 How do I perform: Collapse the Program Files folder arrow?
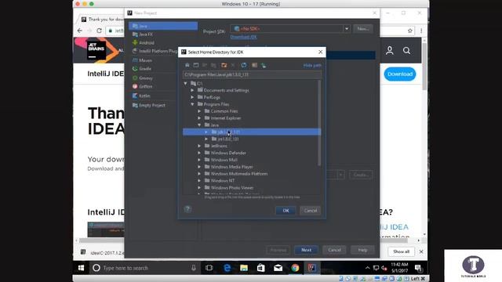[192, 104]
